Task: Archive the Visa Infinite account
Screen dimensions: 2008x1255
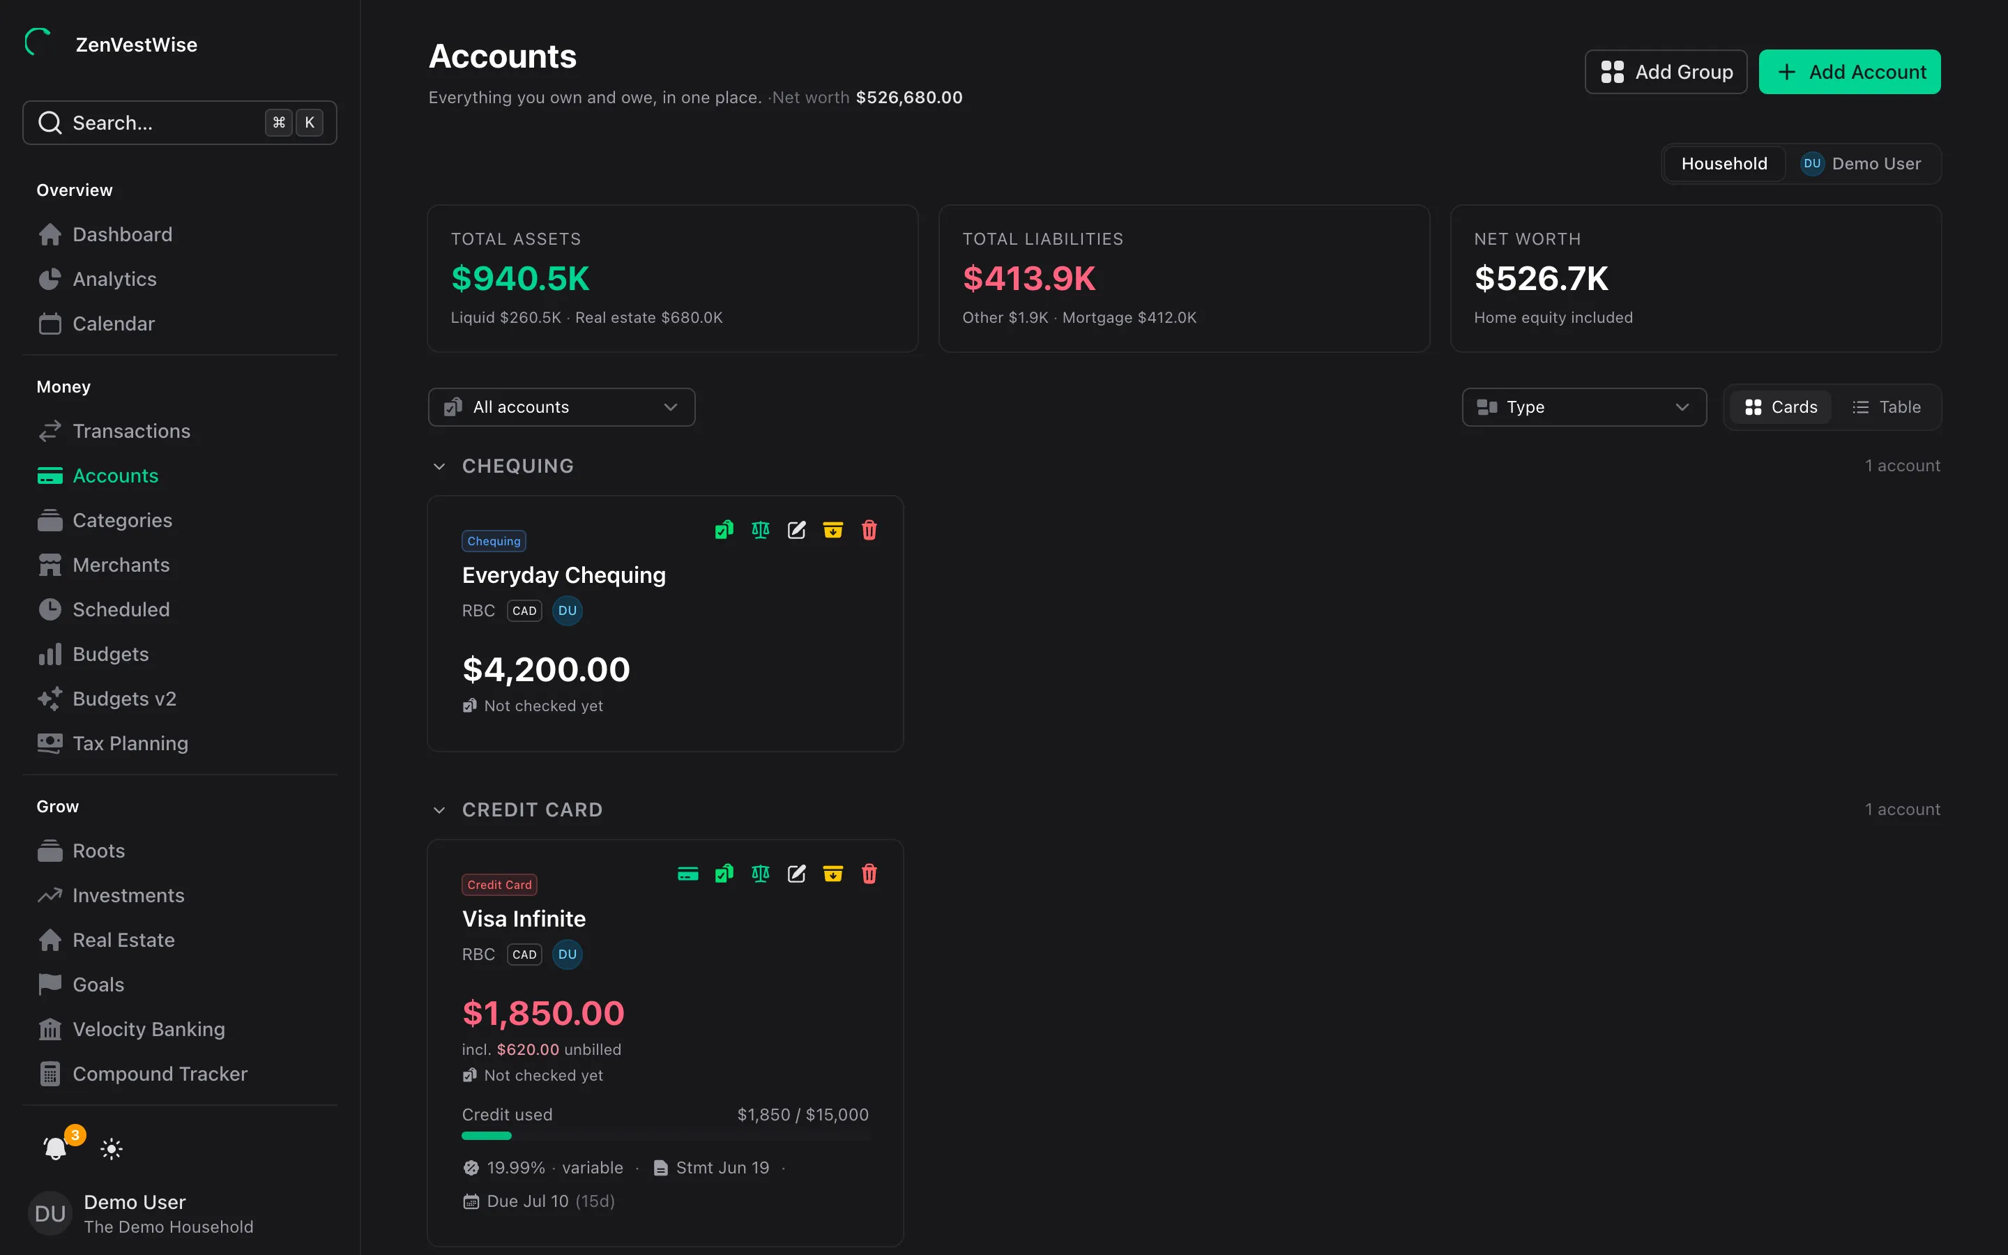Action: (833, 874)
